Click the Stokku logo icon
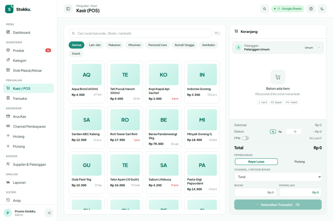The height and width of the screenshot is (221, 333). point(9,9)
